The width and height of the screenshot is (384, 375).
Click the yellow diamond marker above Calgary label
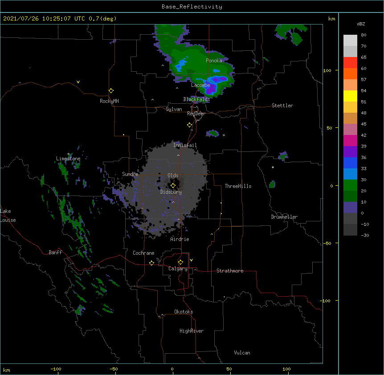coord(180,262)
